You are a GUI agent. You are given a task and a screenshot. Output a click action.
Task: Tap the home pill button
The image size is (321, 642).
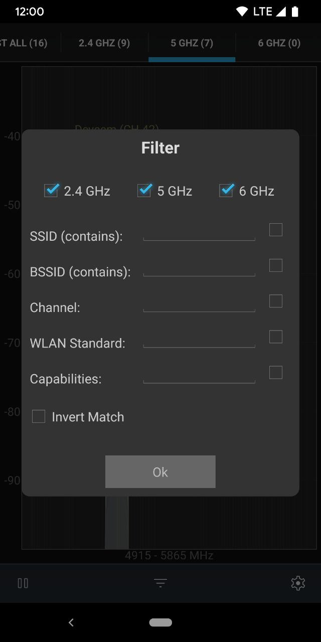(x=160, y=622)
